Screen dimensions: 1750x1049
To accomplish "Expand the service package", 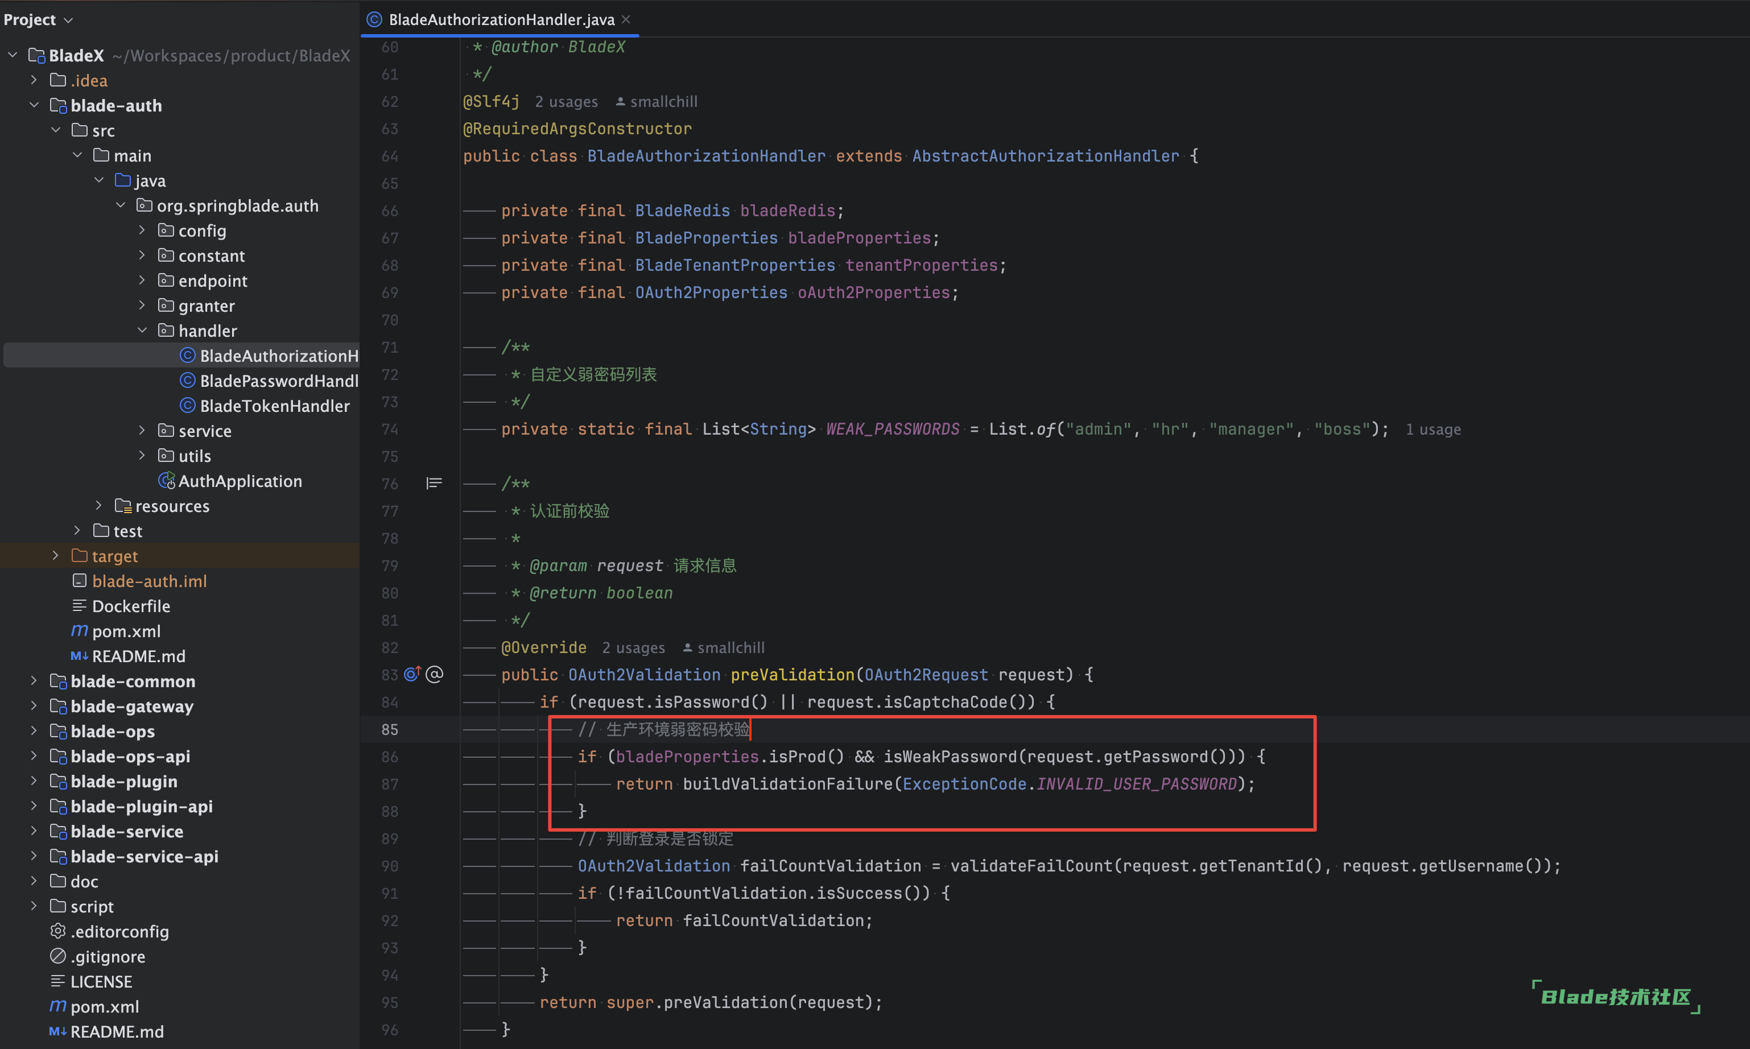I will [142, 431].
